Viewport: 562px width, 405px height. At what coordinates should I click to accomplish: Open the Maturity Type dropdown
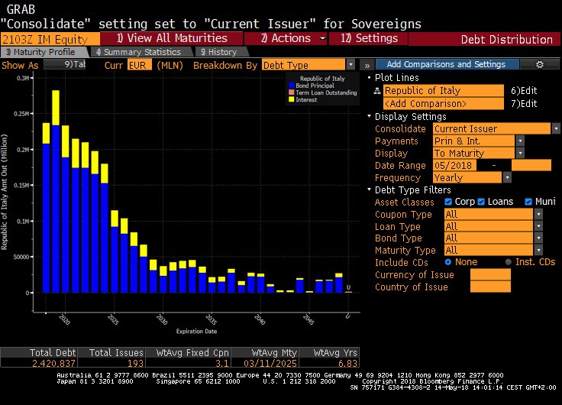click(x=538, y=250)
